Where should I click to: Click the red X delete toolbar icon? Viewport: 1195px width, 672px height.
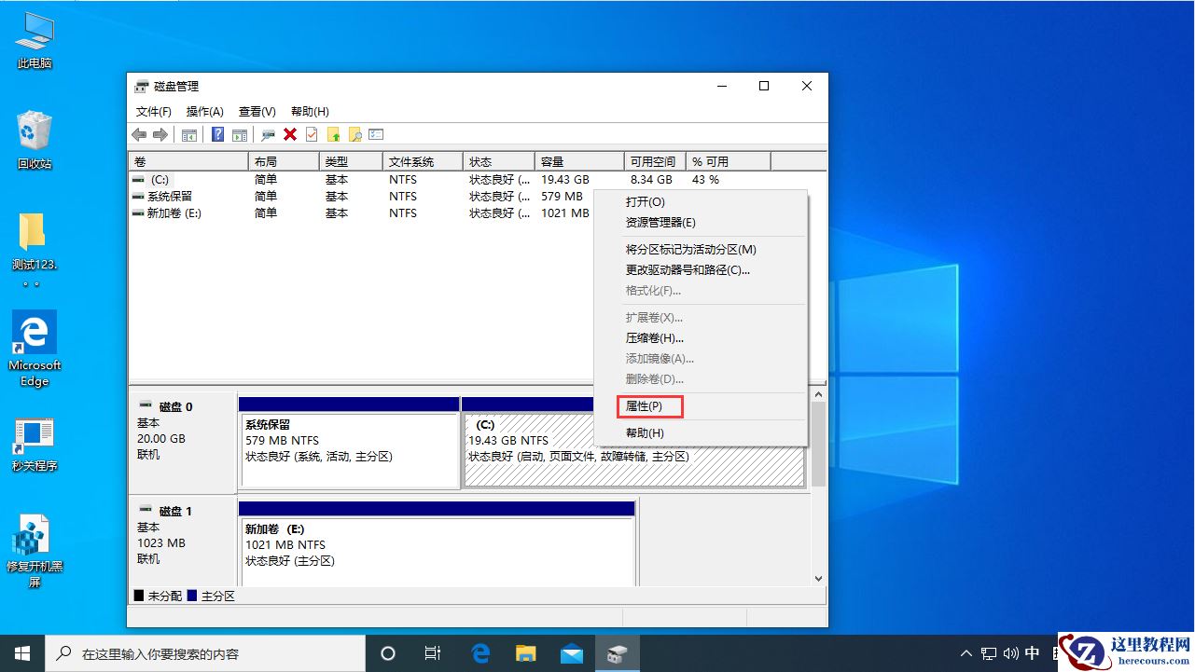click(290, 133)
